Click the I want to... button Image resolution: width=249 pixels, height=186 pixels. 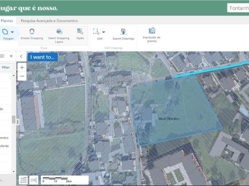42,57
